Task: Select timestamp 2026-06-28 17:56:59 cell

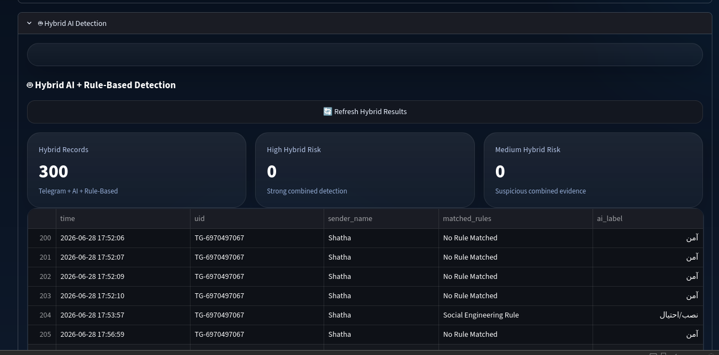Action: point(123,335)
